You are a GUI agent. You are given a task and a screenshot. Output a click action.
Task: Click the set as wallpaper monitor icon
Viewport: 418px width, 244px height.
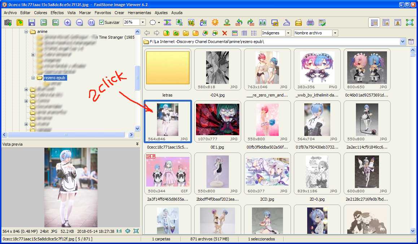pos(275,23)
